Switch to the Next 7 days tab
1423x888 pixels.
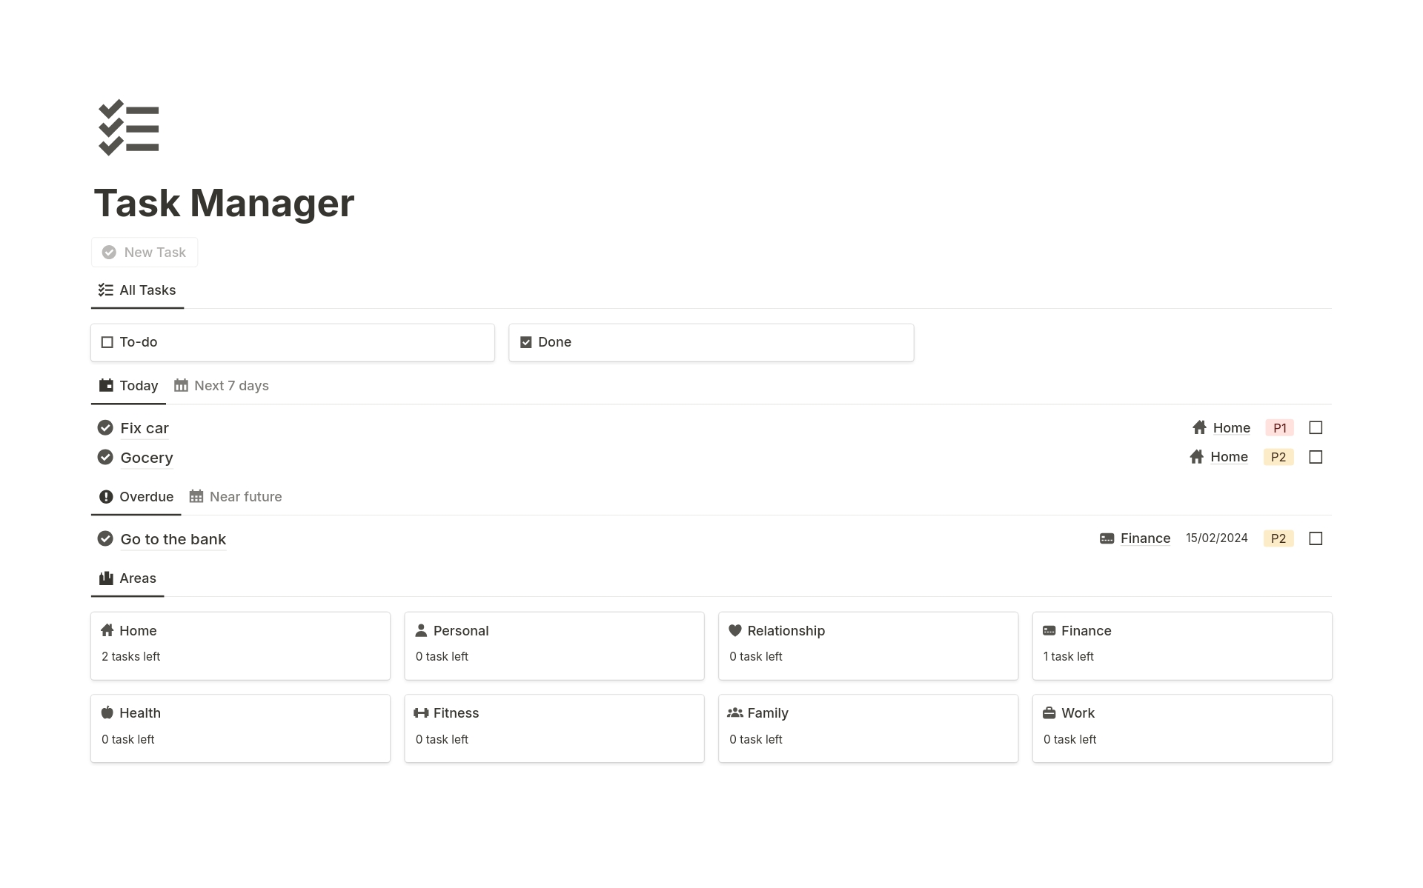tap(229, 386)
